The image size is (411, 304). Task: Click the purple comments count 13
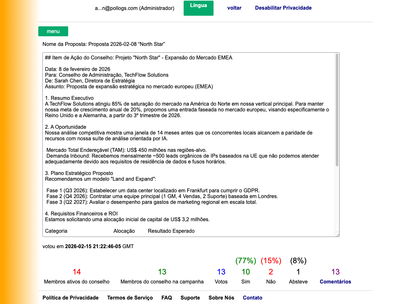click(335, 272)
